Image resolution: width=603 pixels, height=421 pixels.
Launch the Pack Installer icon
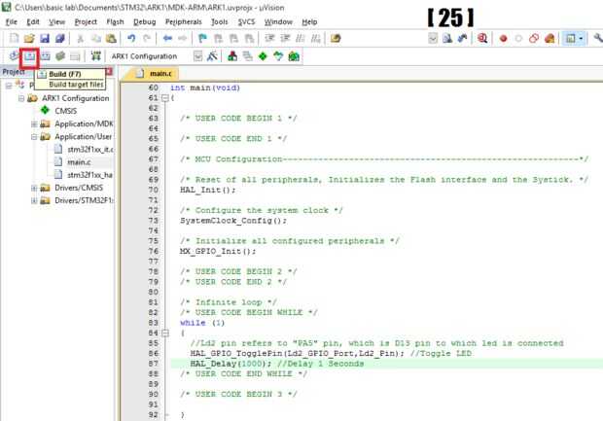pos(294,56)
